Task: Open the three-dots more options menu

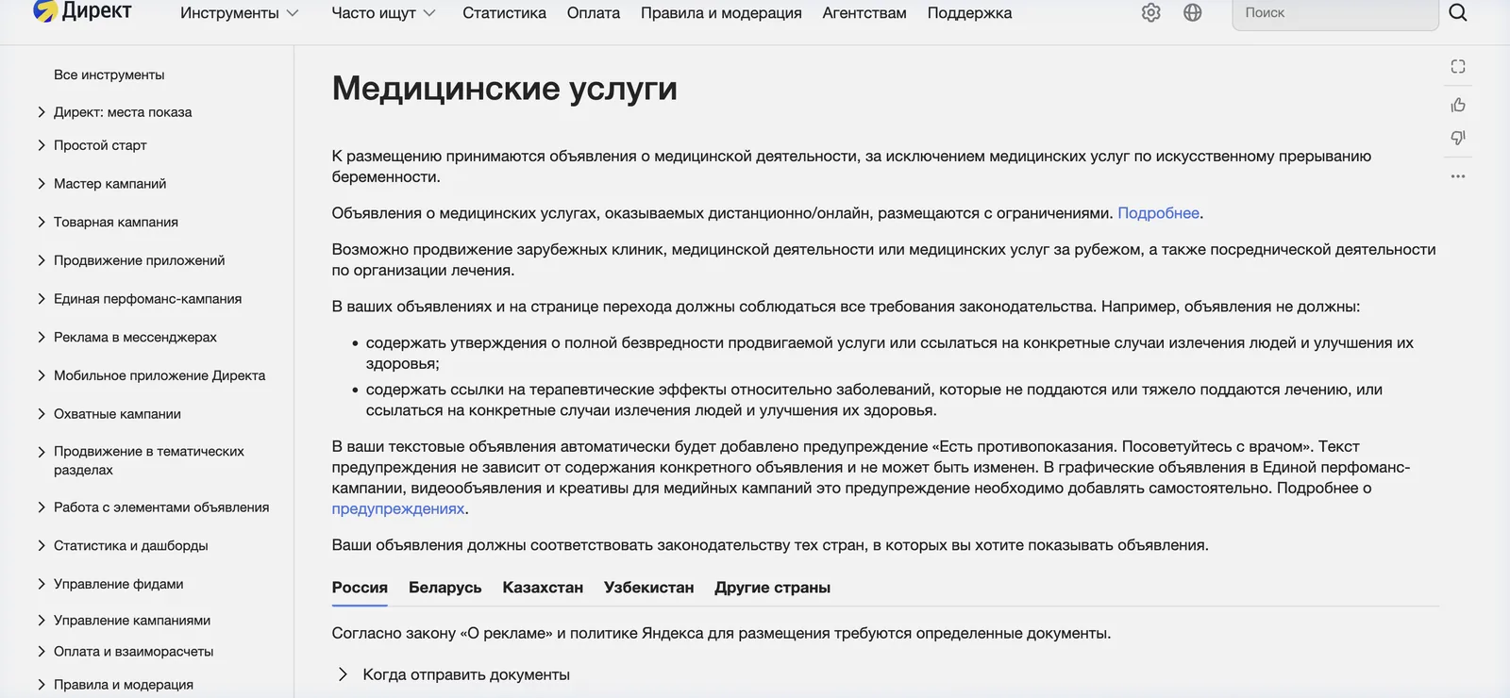Action: click(1458, 176)
